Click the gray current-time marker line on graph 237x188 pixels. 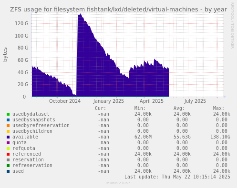[x=169, y=55]
